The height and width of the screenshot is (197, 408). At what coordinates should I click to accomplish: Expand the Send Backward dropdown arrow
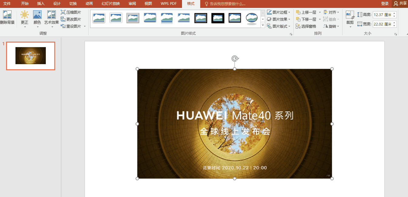click(x=320, y=19)
